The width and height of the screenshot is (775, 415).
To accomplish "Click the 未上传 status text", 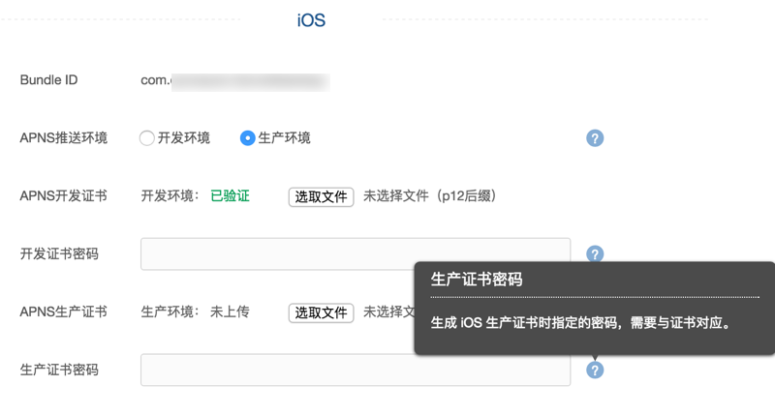I will pyautogui.click(x=230, y=312).
